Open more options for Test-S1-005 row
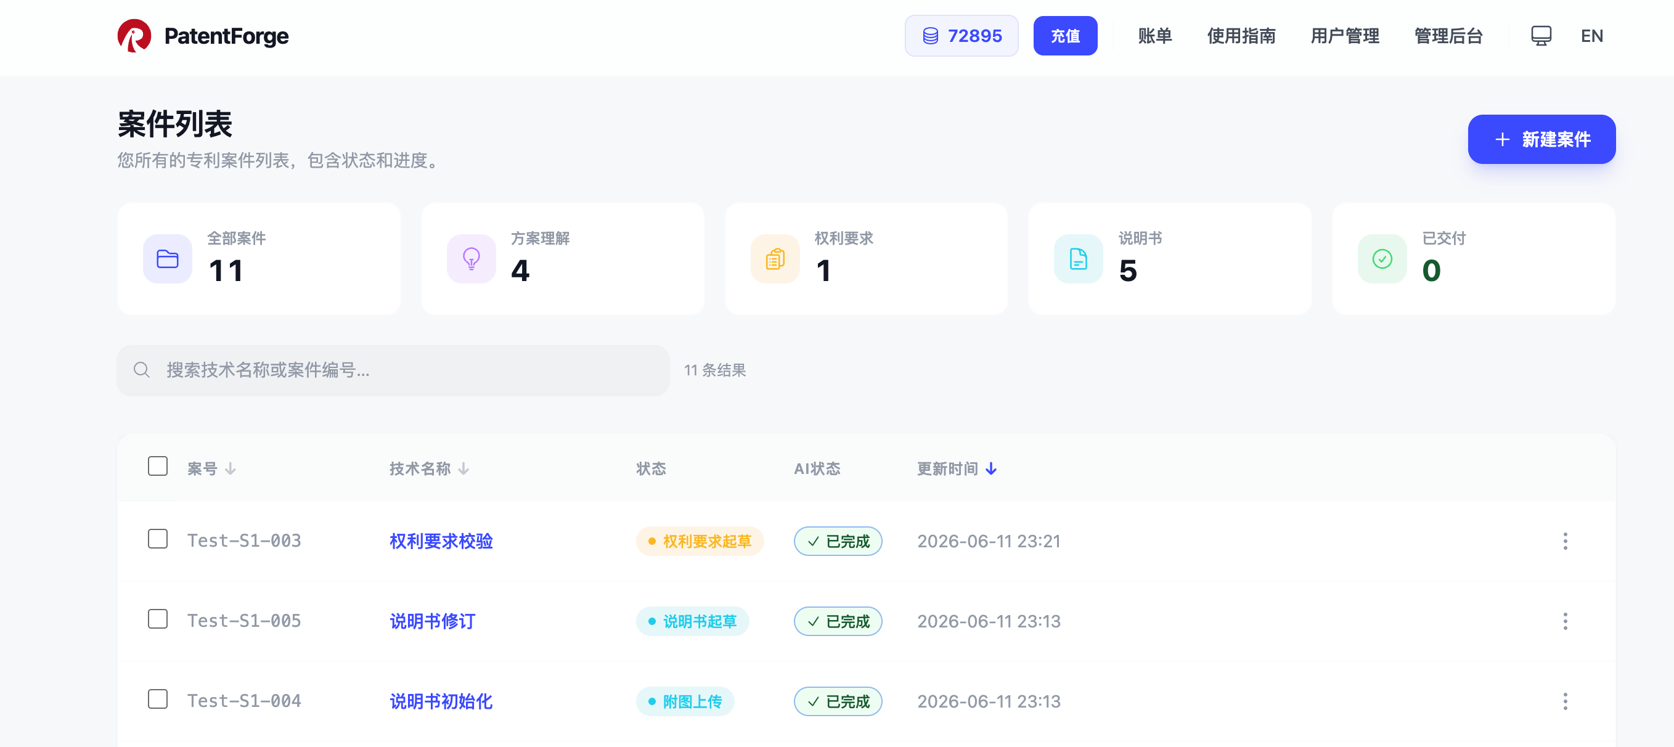The height and width of the screenshot is (747, 1674). coord(1565,622)
